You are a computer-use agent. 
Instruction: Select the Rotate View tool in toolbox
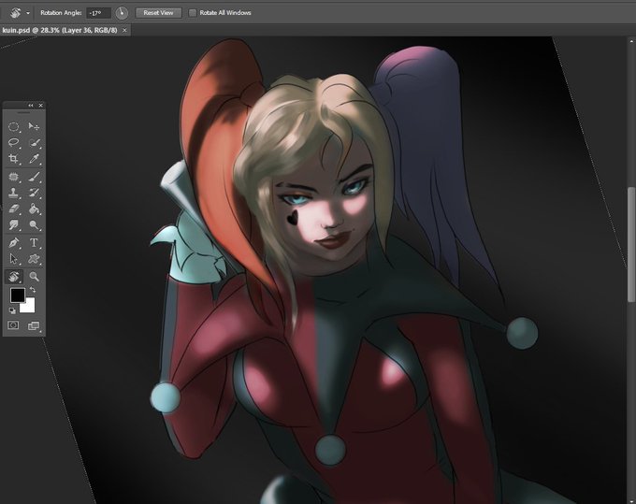tap(14, 277)
